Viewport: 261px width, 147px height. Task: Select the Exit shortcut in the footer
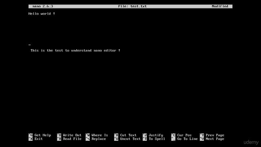[35, 139]
